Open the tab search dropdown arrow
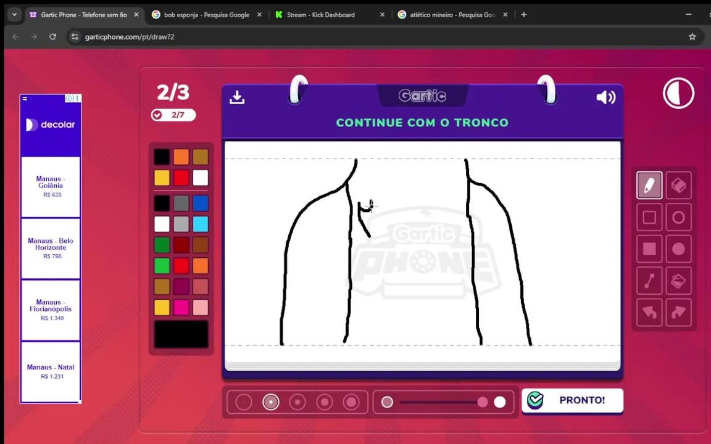711x444 pixels. tap(15, 15)
